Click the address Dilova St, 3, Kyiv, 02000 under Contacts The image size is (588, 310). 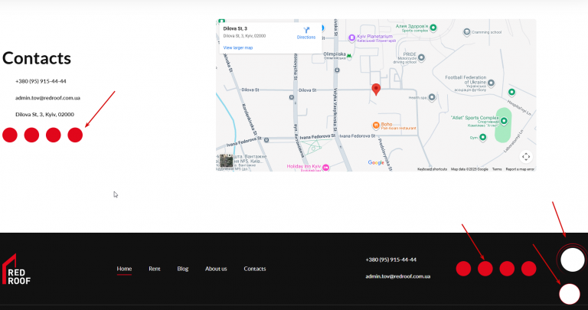[x=44, y=114]
